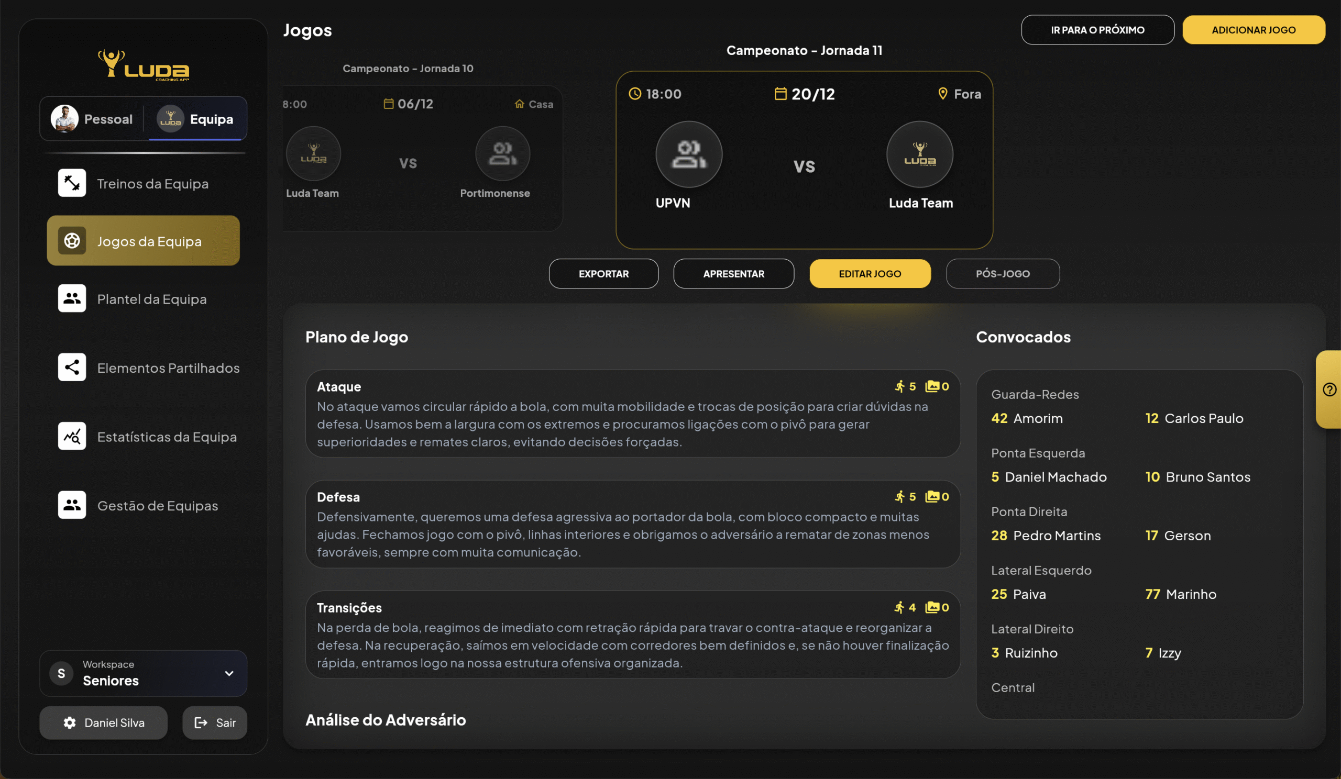Expand the Transições plan card
This screenshot has height=779, width=1341.
[x=632, y=635]
